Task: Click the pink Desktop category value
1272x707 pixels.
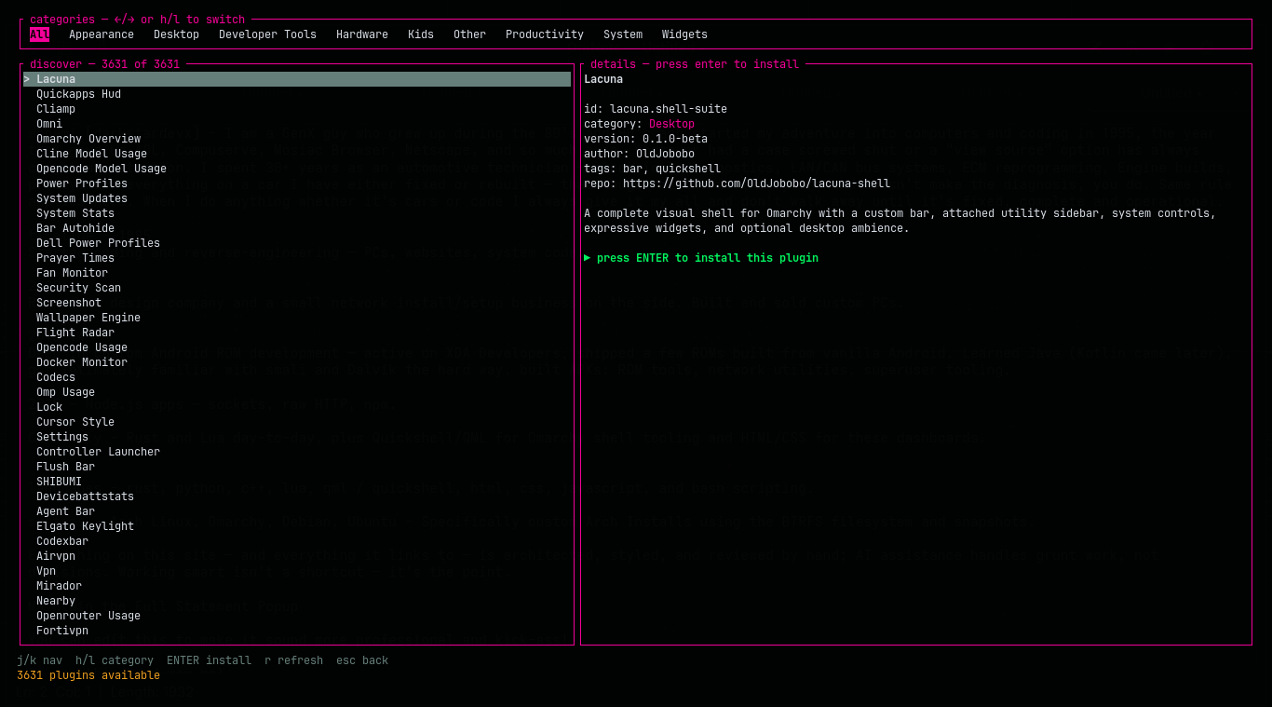Action: coord(671,124)
